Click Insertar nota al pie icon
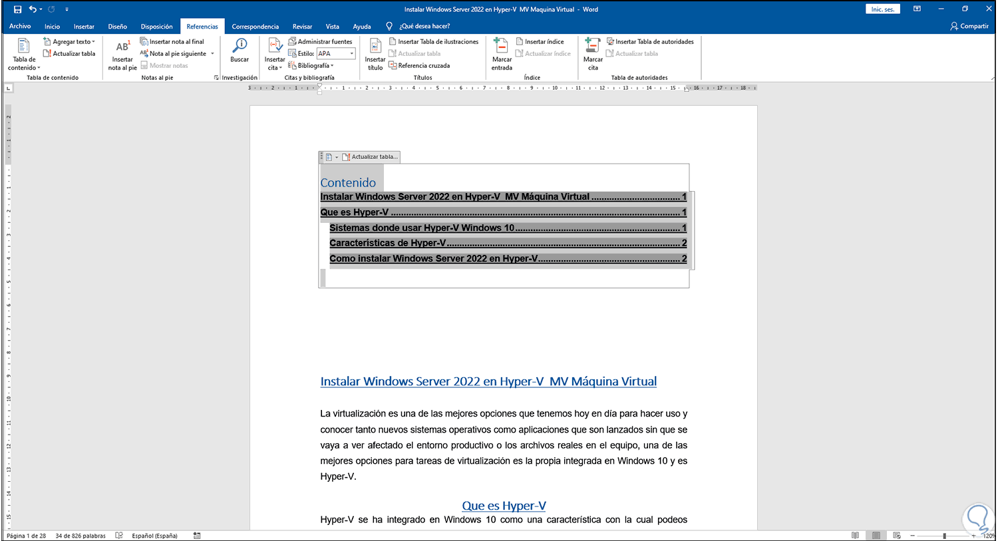This screenshot has width=998, height=541. [122, 54]
